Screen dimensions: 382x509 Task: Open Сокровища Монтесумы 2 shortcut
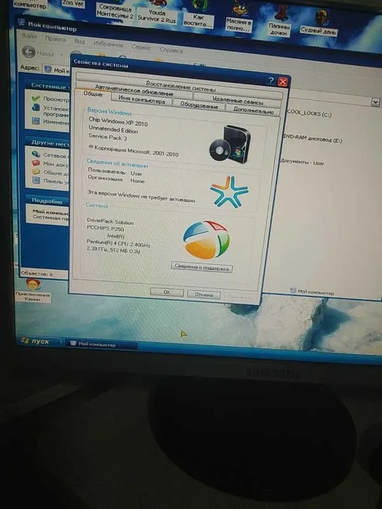pos(115,10)
